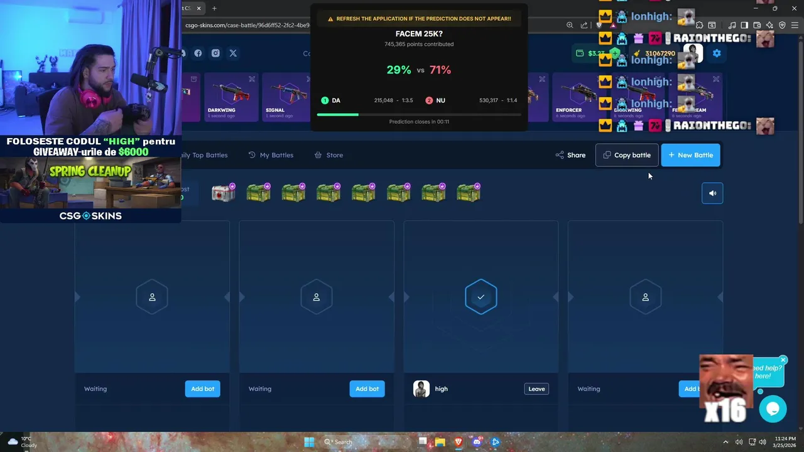The image size is (804, 452).
Task: Open the media control music note icon
Action: [732, 25]
